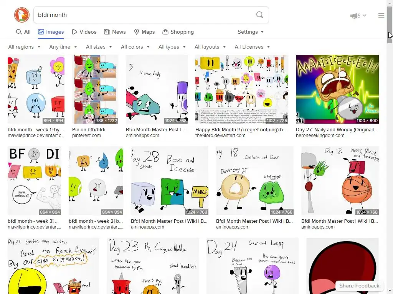Image resolution: width=393 pixels, height=294 pixels.
Task: Click the 'Day 27: Naily and Woody' title link
Action: point(337,130)
